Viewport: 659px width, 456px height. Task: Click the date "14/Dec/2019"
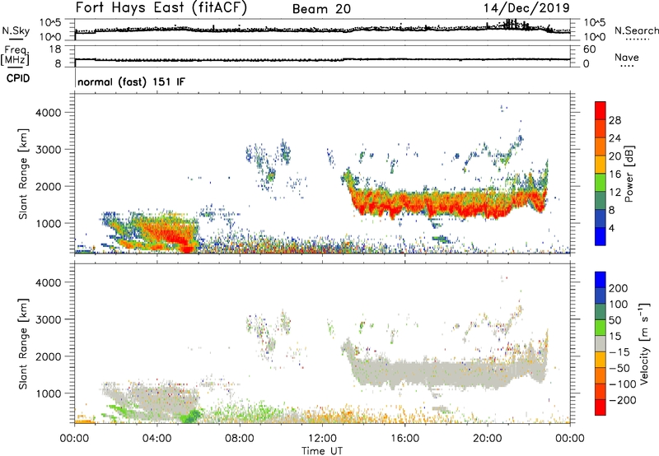(526, 8)
